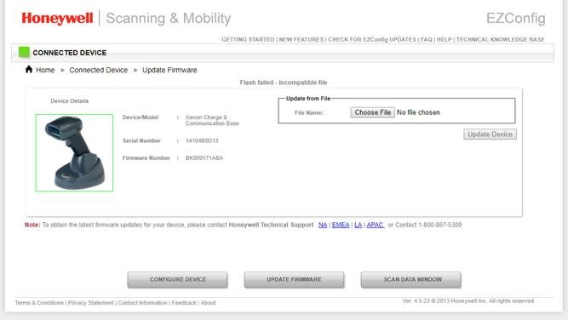Image resolution: width=568 pixels, height=320 pixels.
Task: Click the Scanning & Mobility heading
Action: coord(169,18)
